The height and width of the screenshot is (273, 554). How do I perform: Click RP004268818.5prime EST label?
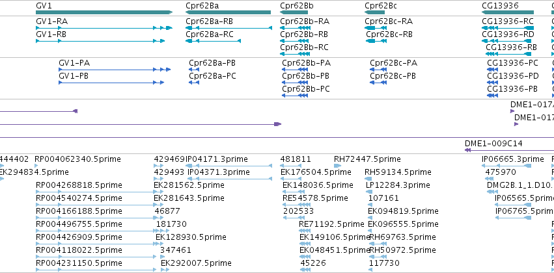tap(79, 185)
